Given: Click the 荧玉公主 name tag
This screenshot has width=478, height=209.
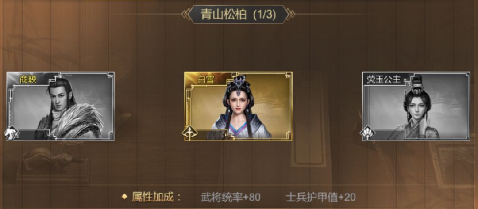Looking at the screenshot, I should [383, 80].
